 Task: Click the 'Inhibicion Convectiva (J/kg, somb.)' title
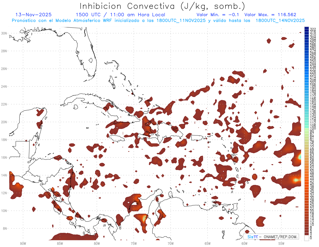point(162,6)
